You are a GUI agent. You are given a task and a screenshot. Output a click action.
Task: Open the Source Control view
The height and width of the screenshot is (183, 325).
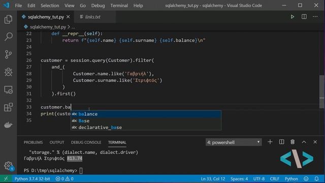(x=8, y=54)
